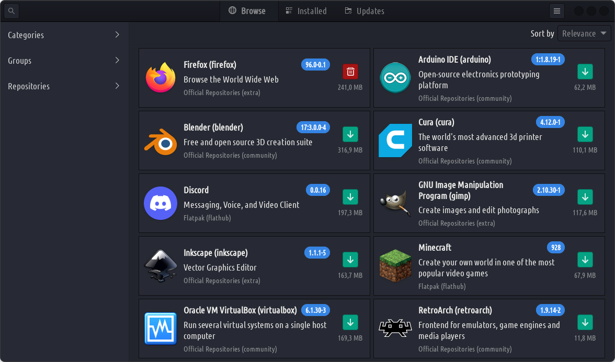This screenshot has height=362, width=615.
Task: Install Arduino IDE via download icon
Action: 585,72
